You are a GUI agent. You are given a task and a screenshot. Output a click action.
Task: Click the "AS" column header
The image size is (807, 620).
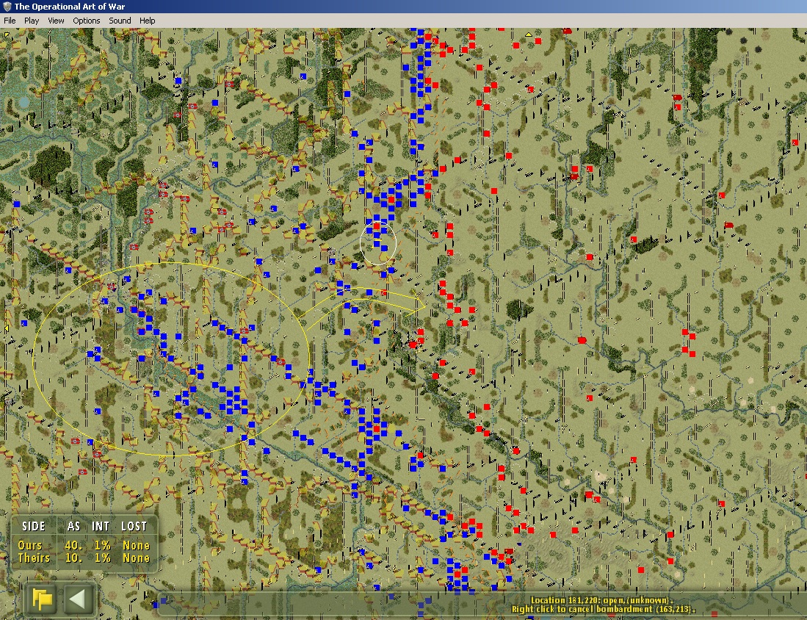73,526
